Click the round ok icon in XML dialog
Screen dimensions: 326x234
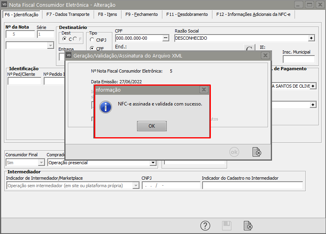[x=234, y=152]
